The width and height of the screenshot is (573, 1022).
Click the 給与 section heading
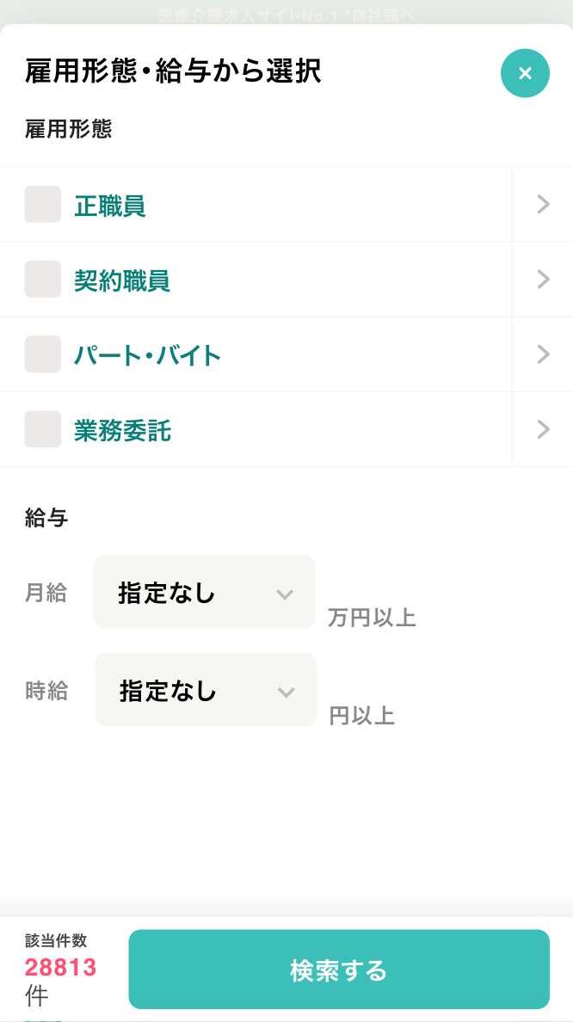coord(46,518)
